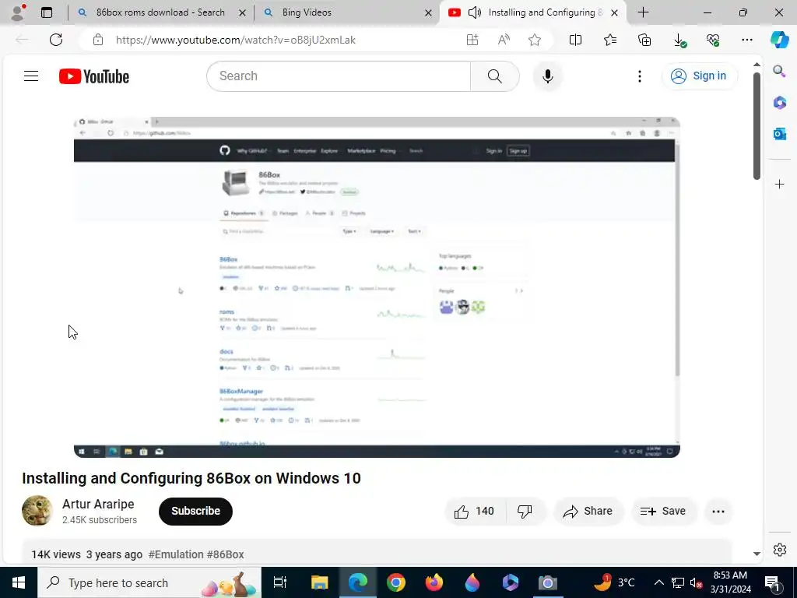Focus the YouTube Search box

click(x=339, y=76)
